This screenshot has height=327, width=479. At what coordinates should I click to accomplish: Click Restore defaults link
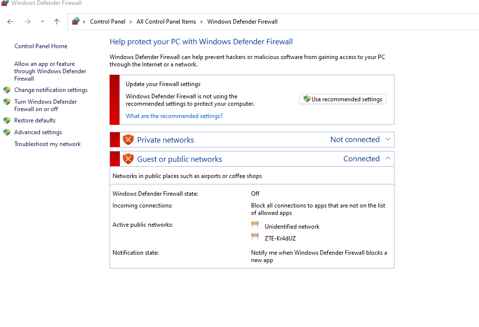click(x=35, y=120)
